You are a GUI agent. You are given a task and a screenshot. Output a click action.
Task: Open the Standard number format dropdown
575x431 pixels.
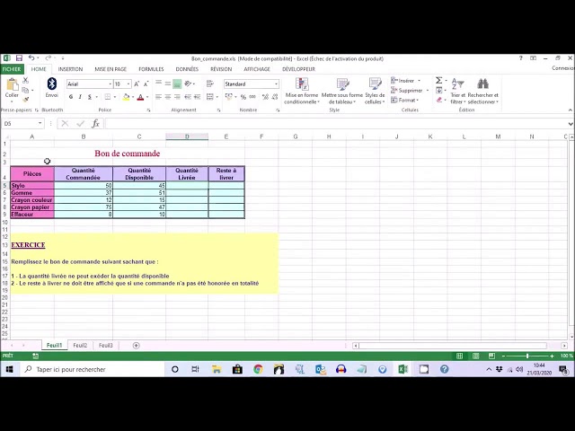[x=276, y=84]
